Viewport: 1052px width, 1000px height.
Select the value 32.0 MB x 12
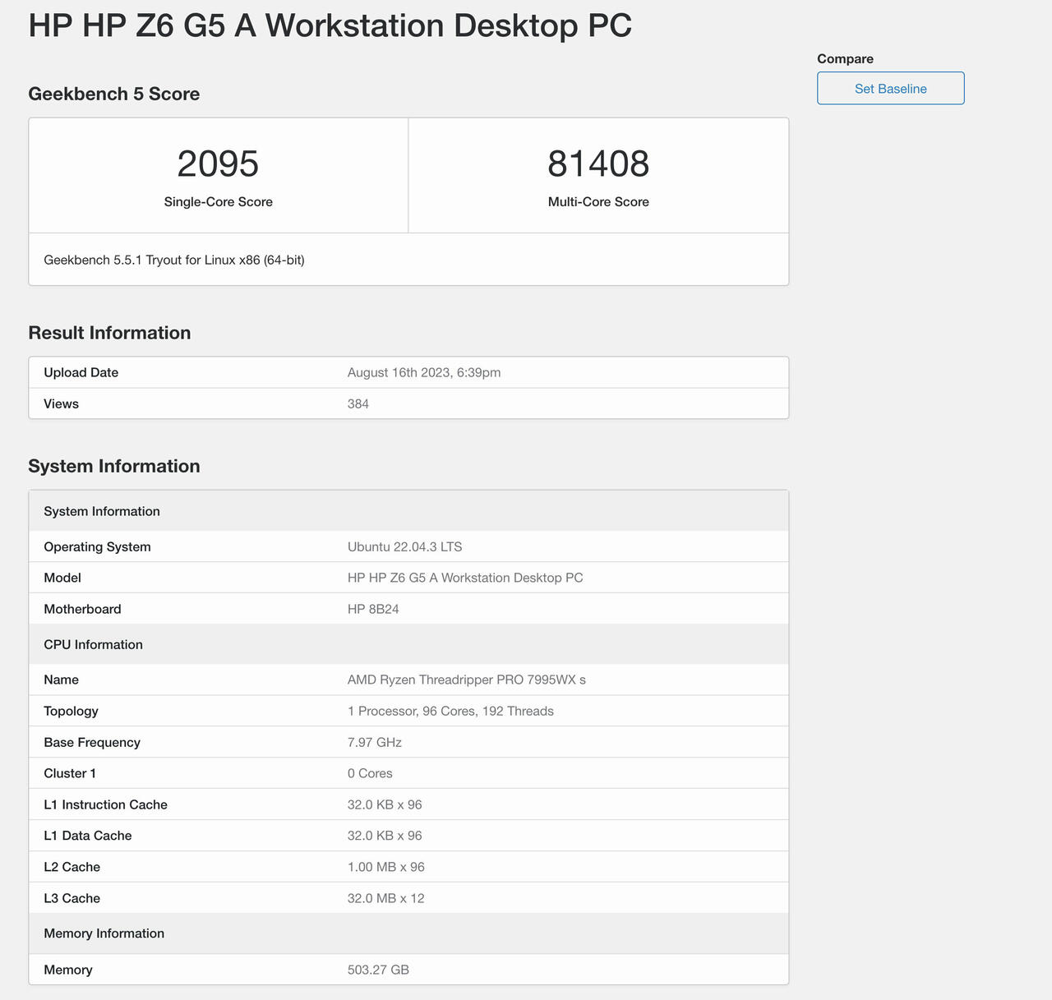tap(386, 898)
